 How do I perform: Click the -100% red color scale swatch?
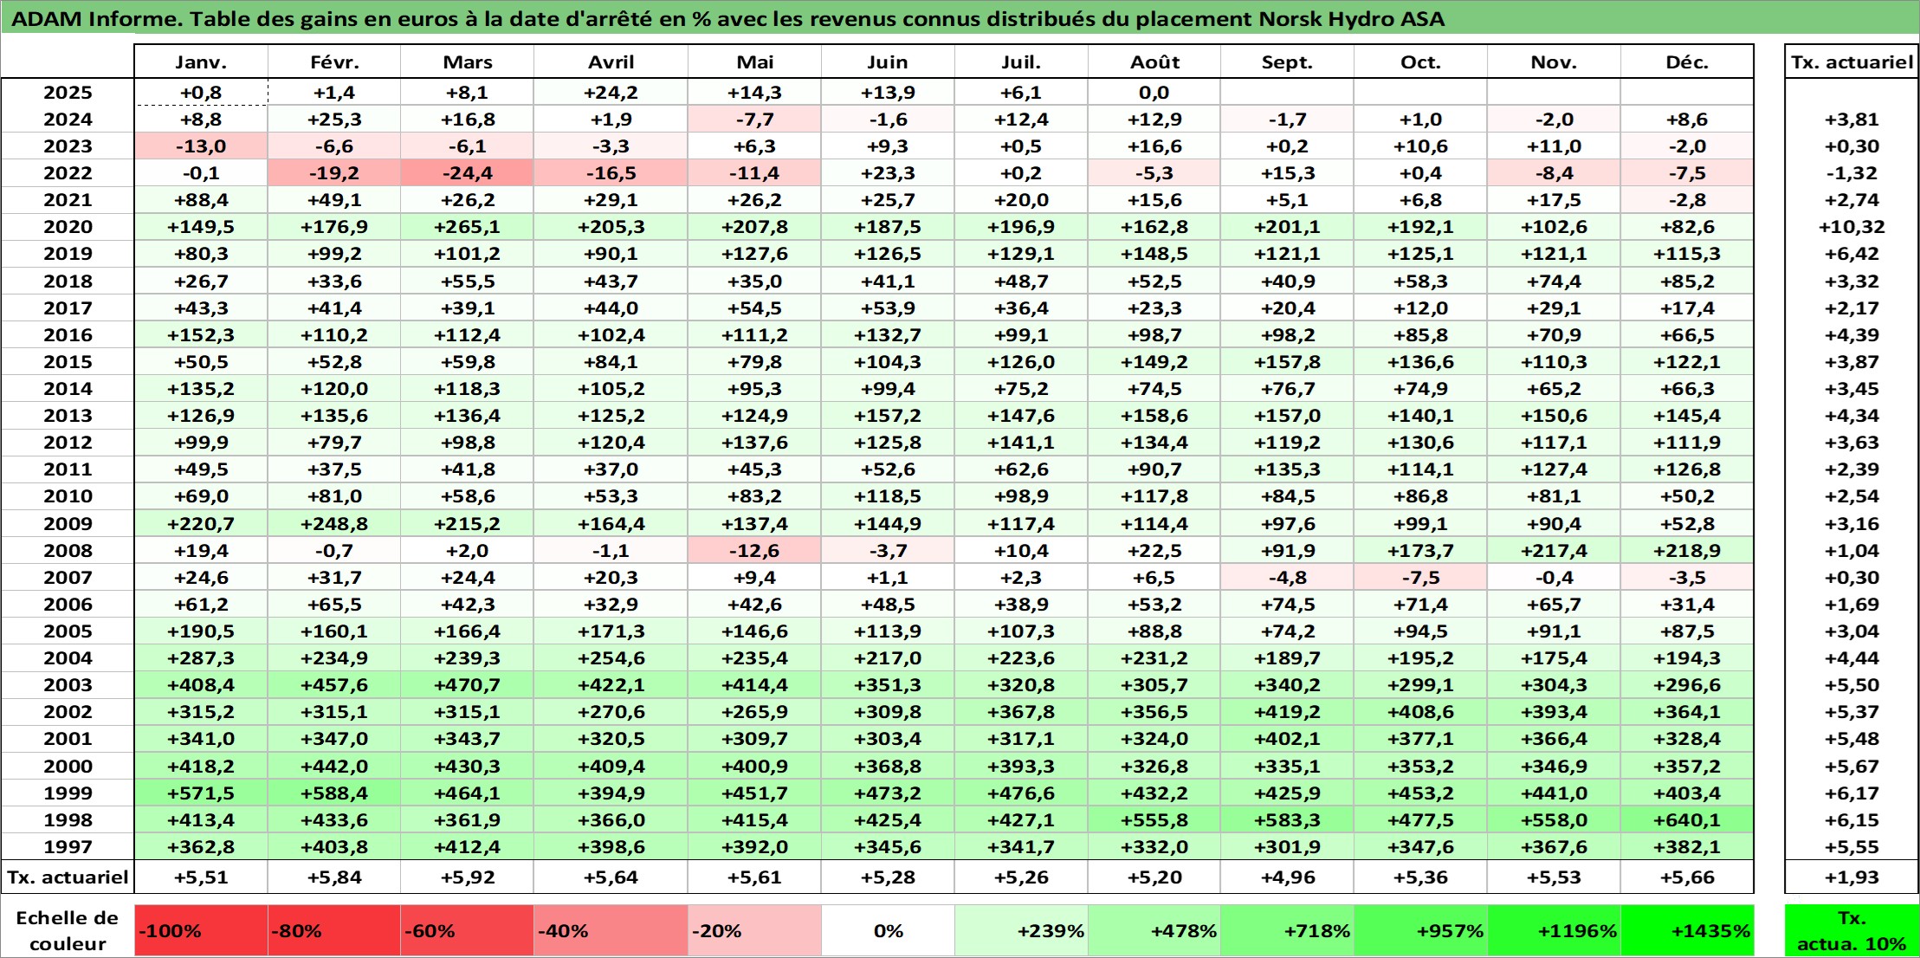201,931
